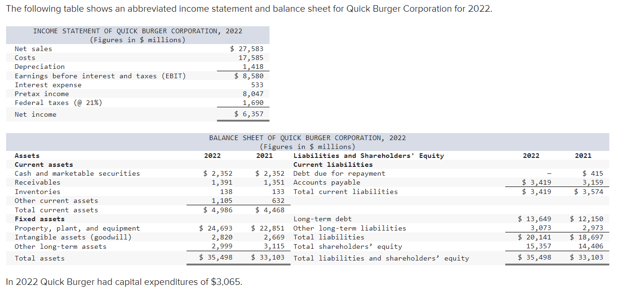
Task: Click the Federal taxes (@ 21%) label
Action: pos(58,103)
